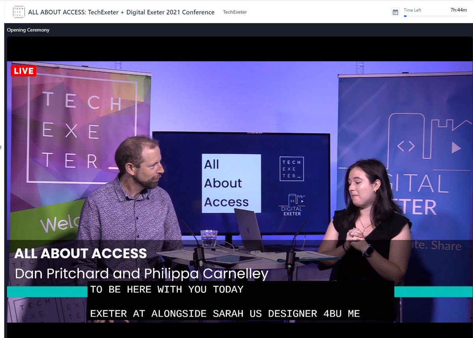Click the Dan Pritchard and Philippa Carnelley overlay
Screen dimensions: 473x338
click(141, 273)
